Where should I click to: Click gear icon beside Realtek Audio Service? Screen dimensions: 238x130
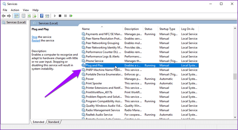point(83,115)
